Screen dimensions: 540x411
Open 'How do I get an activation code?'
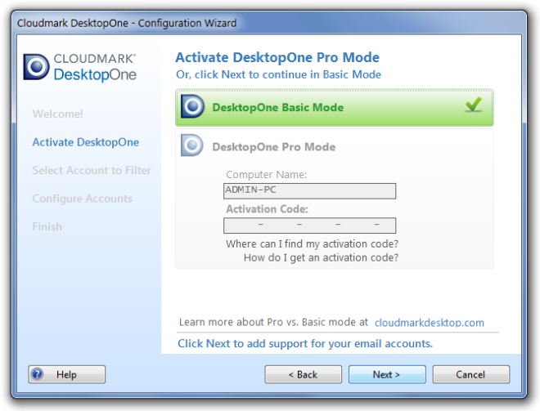(321, 257)
